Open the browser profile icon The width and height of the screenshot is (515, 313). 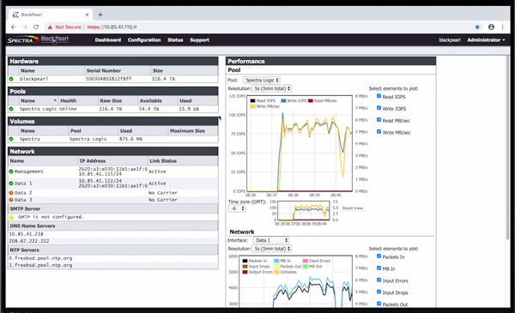pos(491,27)
